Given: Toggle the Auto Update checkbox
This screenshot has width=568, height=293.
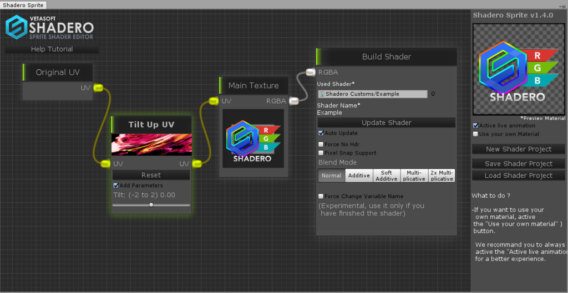Looking at the screenshot, I should (321, 133).
